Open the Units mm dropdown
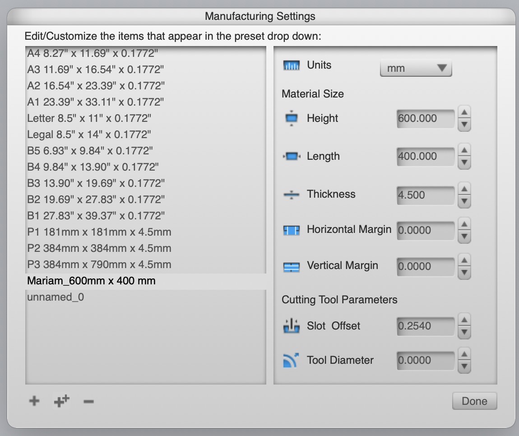The height and width of the screenshot is (436, 519). [416, 69]
